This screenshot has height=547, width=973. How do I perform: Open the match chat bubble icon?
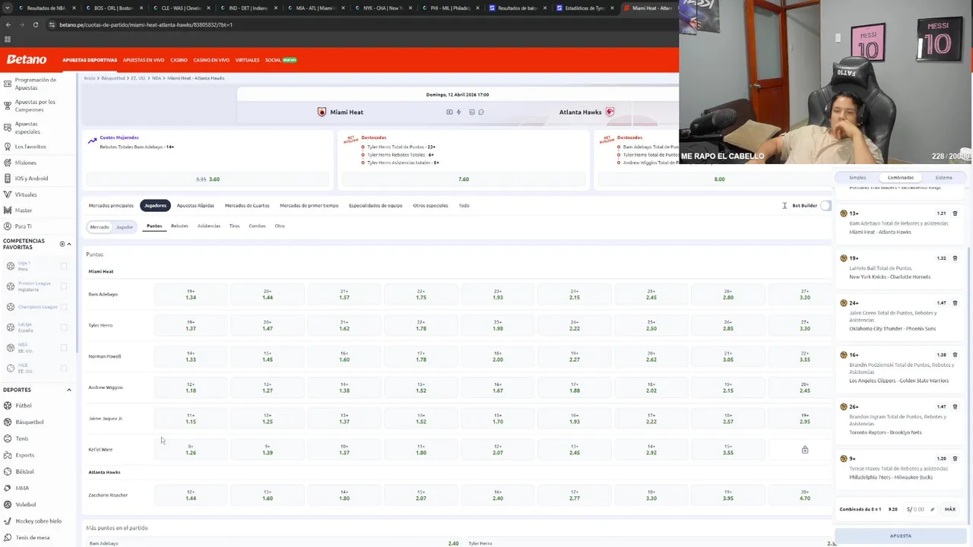click(480, 112)
